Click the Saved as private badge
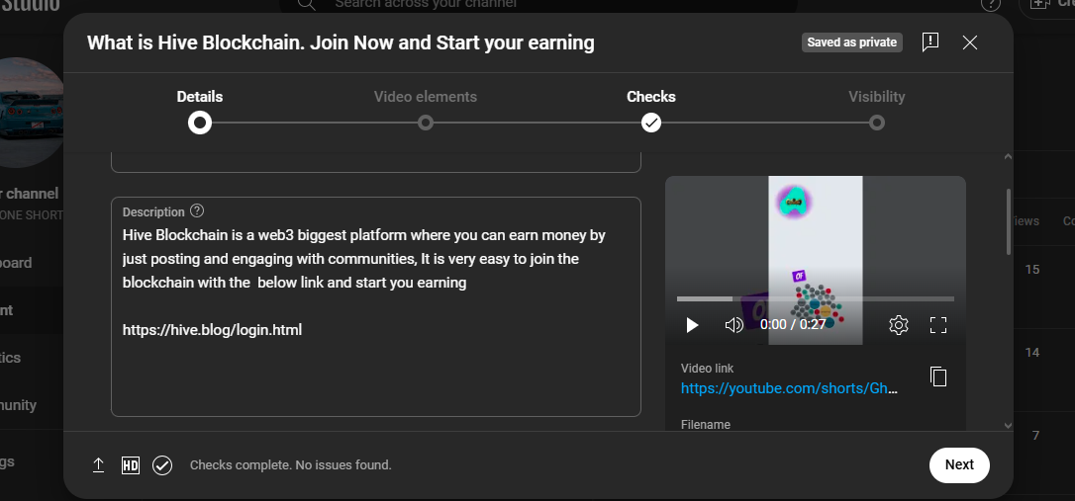 click(852, 42)
